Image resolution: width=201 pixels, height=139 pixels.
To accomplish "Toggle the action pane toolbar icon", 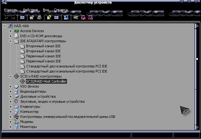I will pos(56,17).
